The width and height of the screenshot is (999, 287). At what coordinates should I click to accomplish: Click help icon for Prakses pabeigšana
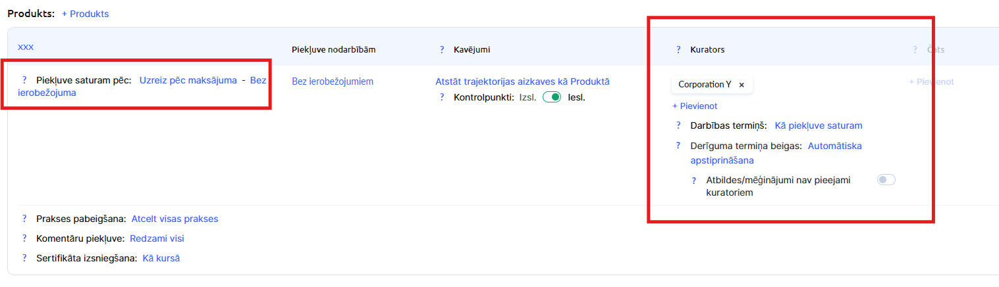click(x=24, y=219)
